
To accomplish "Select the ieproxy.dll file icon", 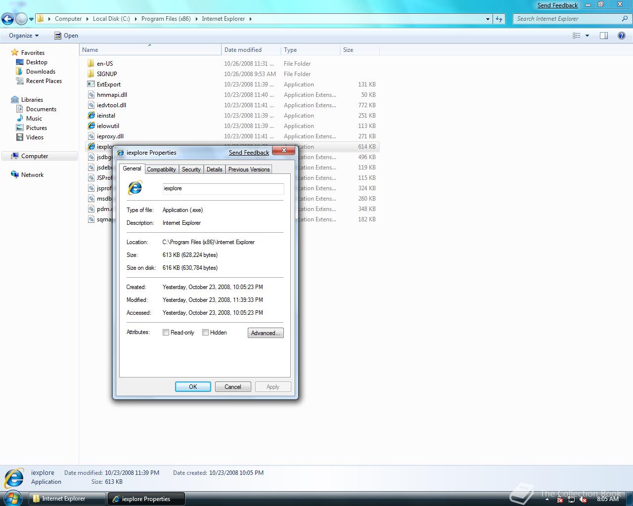I will (91, 136).
